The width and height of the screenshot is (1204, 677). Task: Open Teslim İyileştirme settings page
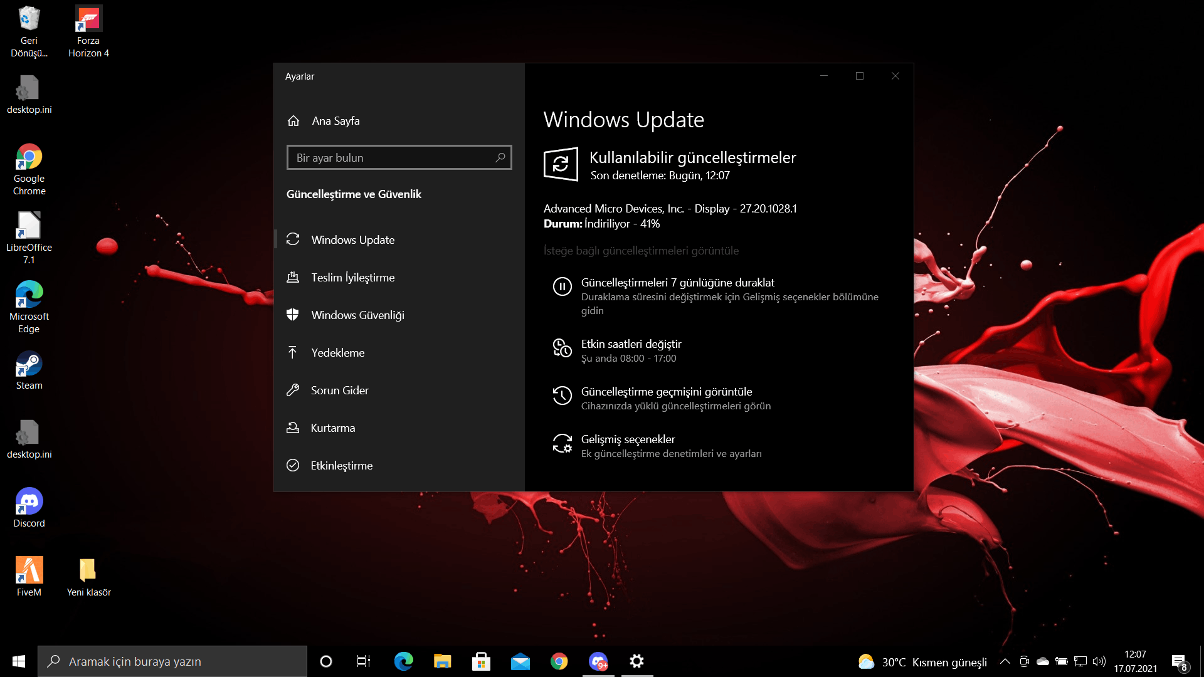[352, 278]
